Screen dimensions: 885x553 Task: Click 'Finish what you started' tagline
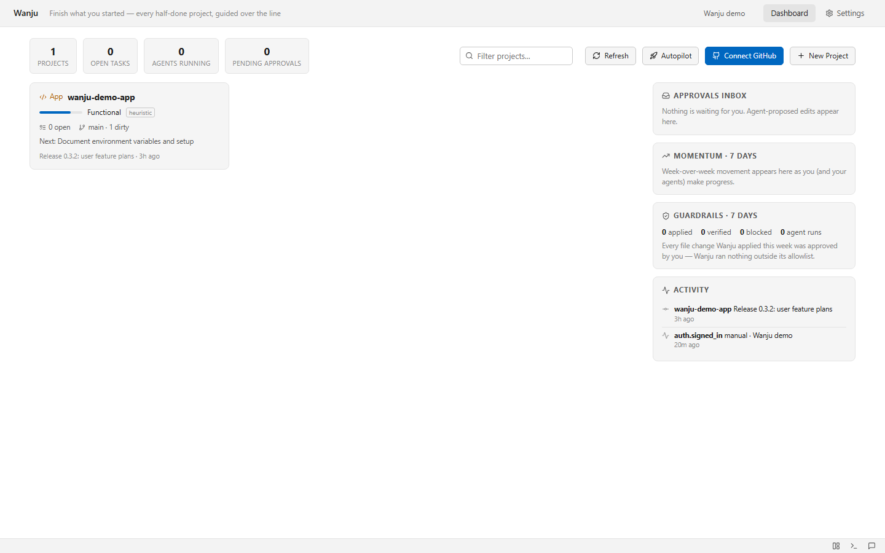tap(165, 14)
